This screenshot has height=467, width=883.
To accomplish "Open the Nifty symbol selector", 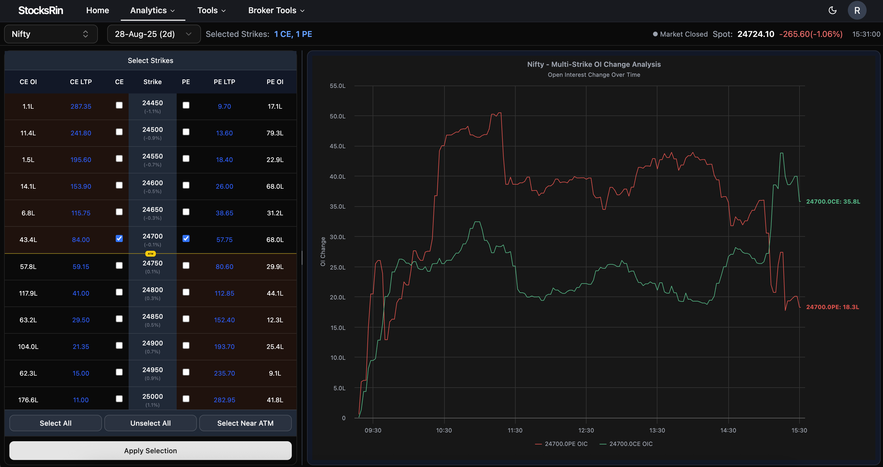I will point(51,34).
